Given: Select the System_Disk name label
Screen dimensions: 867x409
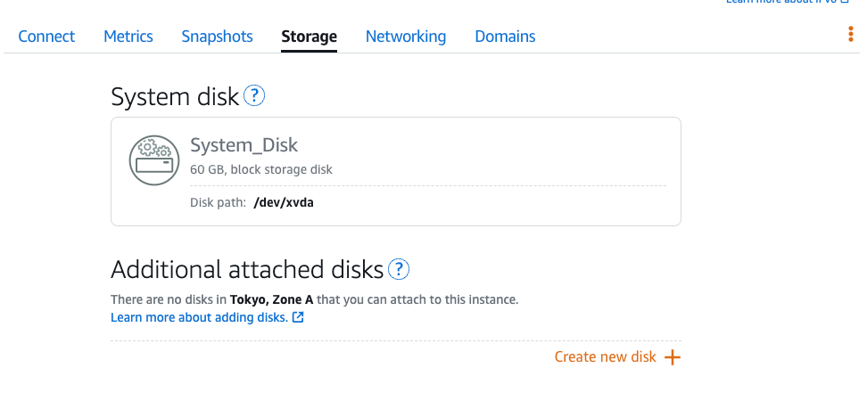Looking at the screenshot, I should [x=244, y=145].
